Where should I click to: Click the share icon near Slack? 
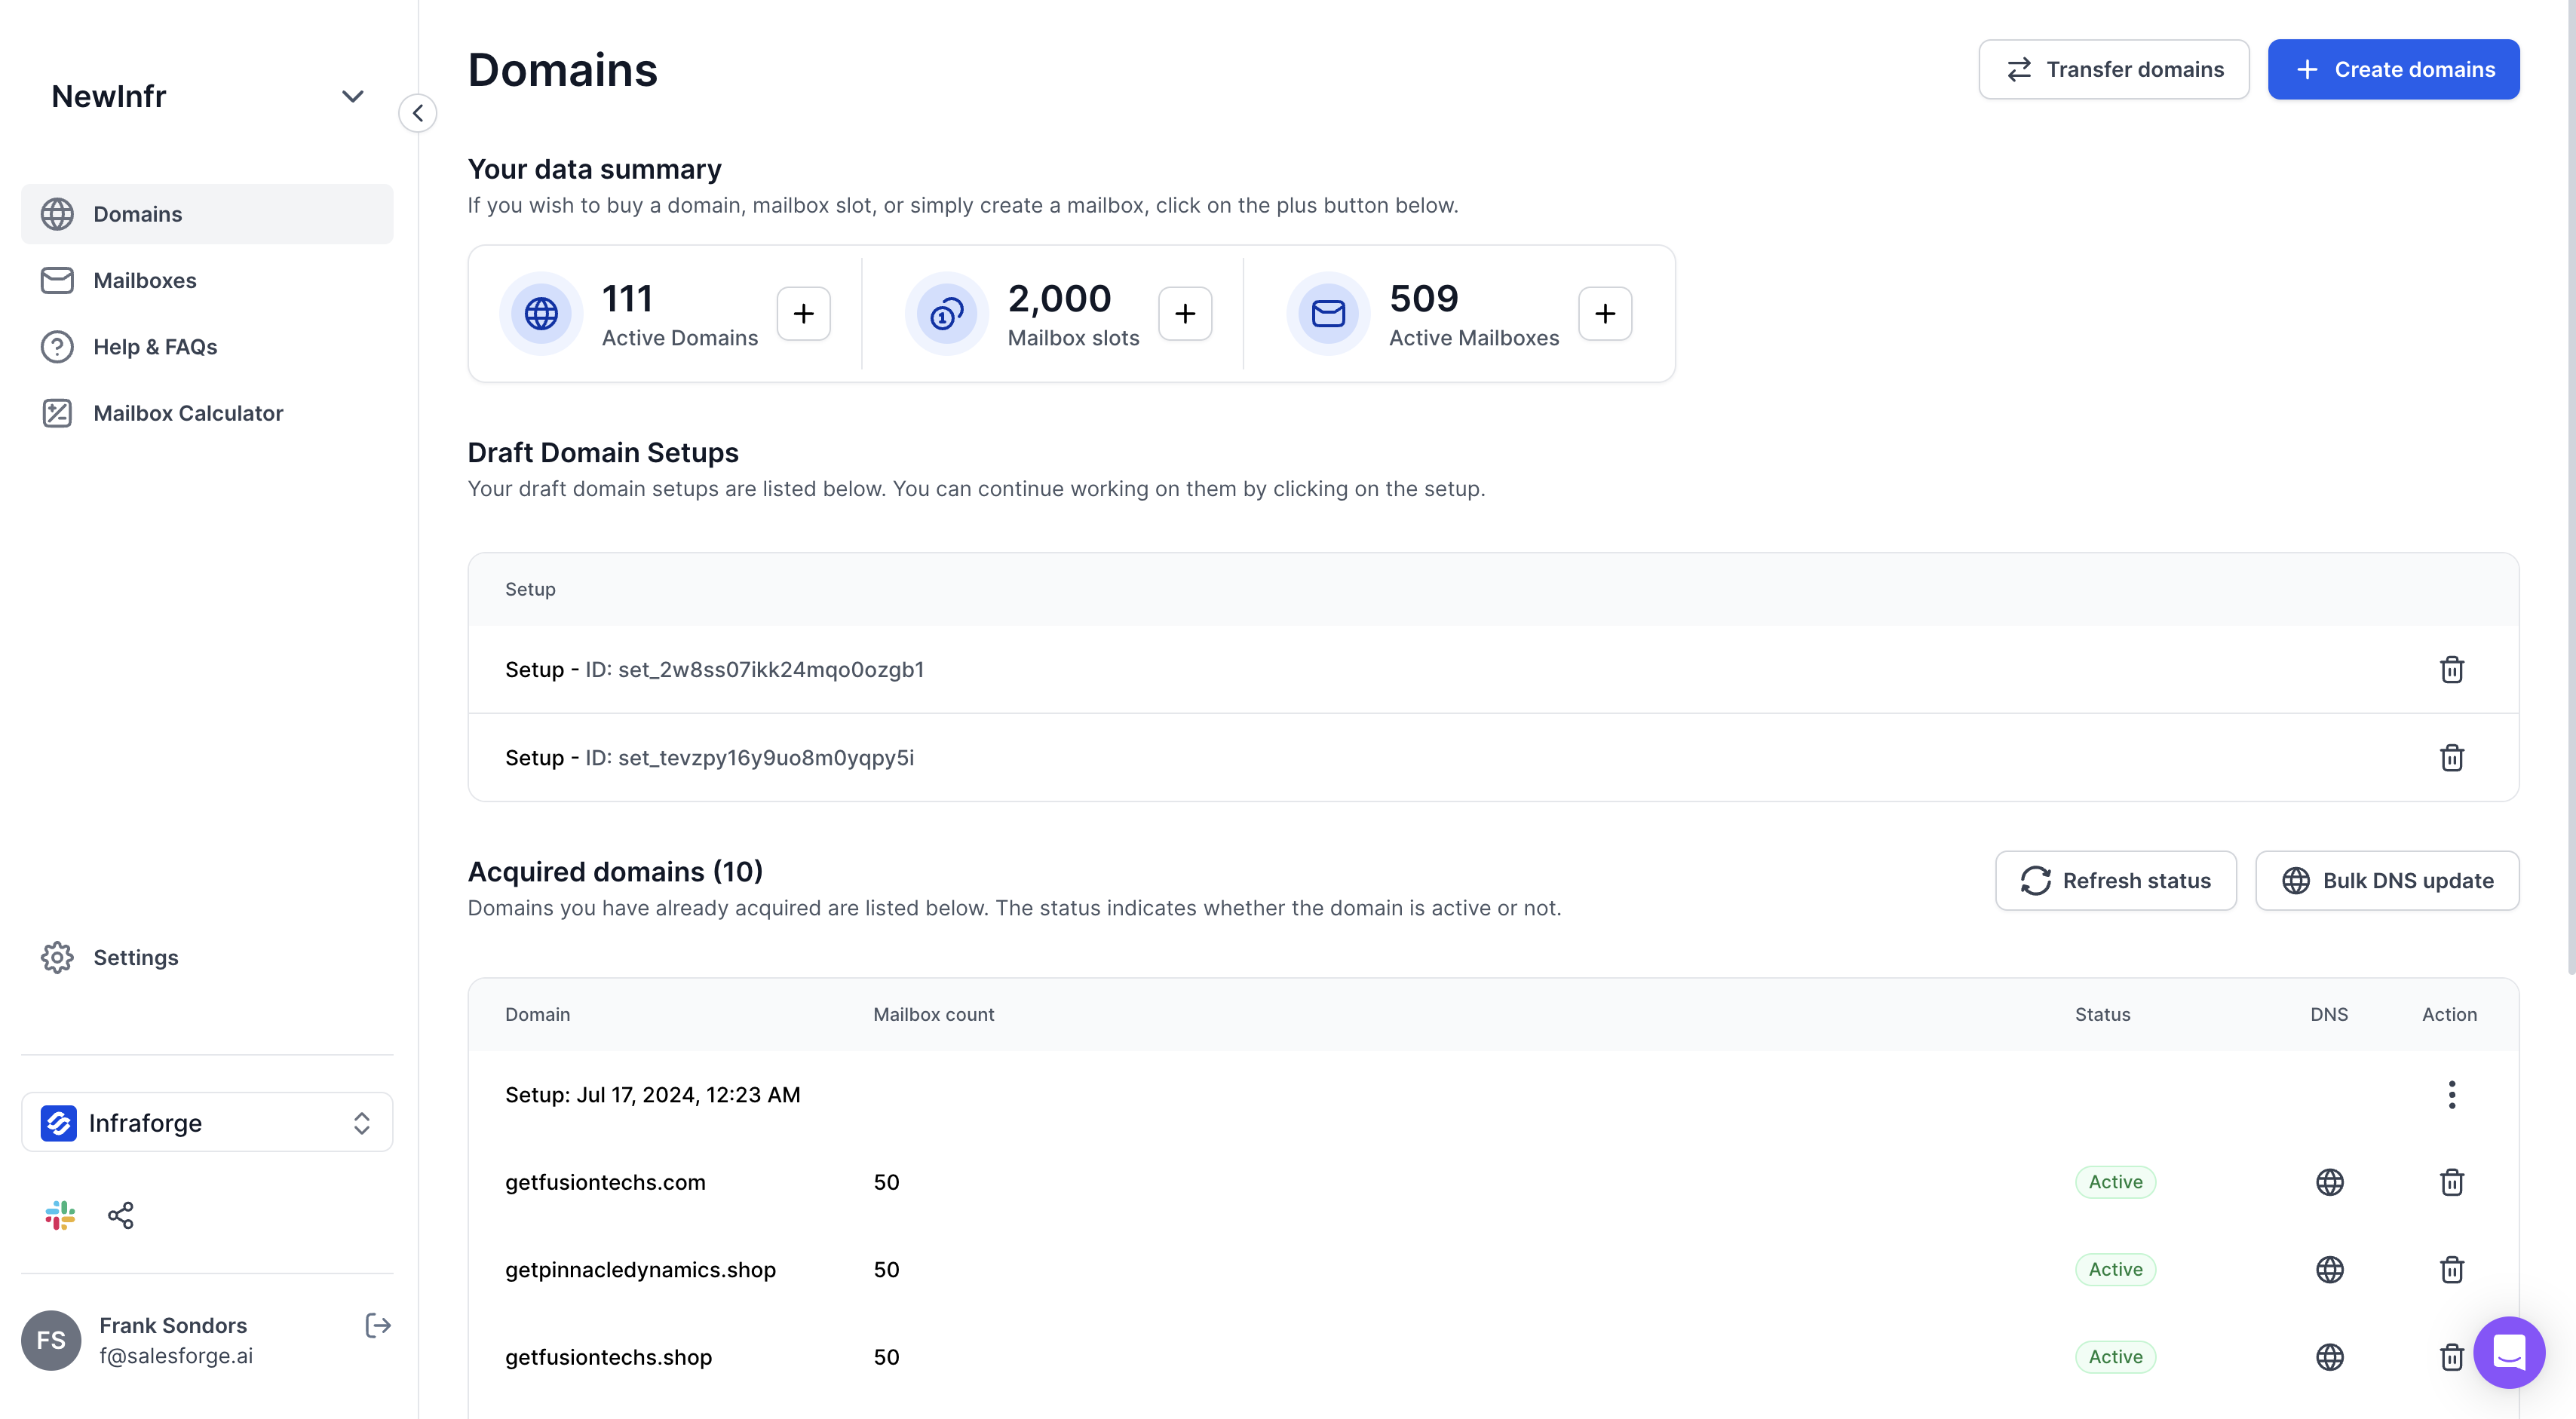121,1215
